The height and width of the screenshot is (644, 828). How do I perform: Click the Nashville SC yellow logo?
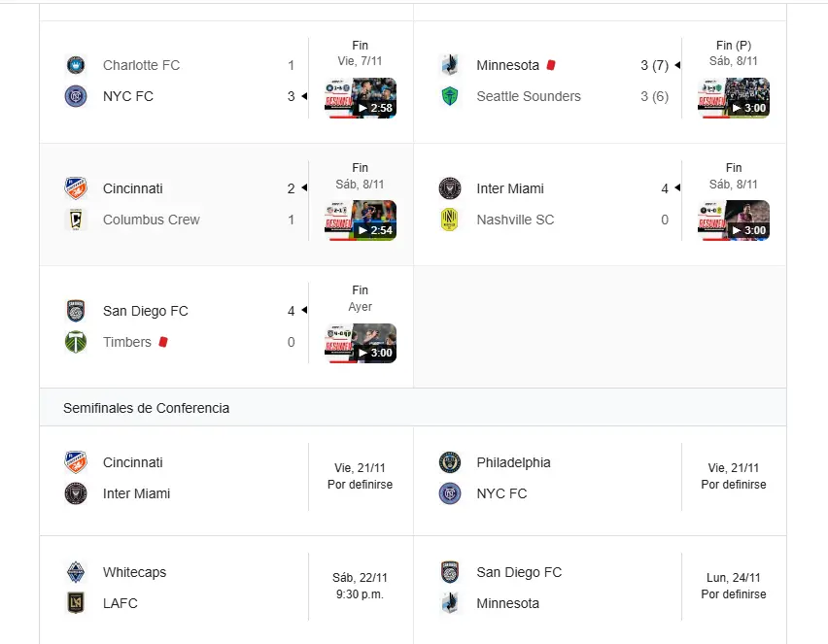click(x=449, y=220)
